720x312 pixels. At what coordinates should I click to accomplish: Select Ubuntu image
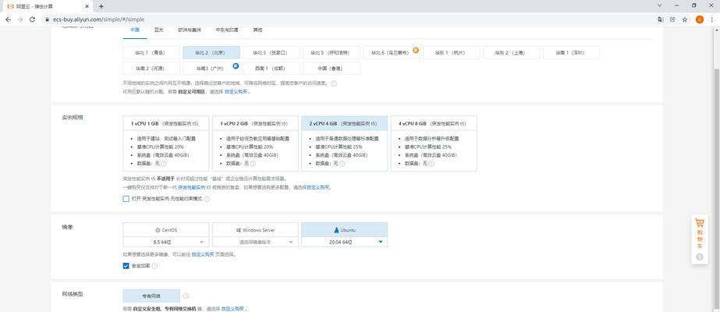pyautogui.click(x=344, y=230)
